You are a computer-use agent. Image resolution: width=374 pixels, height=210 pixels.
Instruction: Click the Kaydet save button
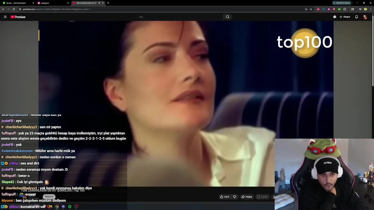(x=262, y=197)
